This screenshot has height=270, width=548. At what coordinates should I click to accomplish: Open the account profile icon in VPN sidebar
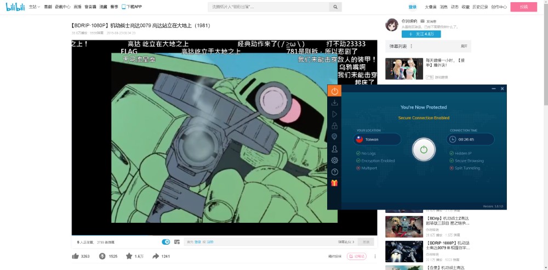[x=334, y=149]
